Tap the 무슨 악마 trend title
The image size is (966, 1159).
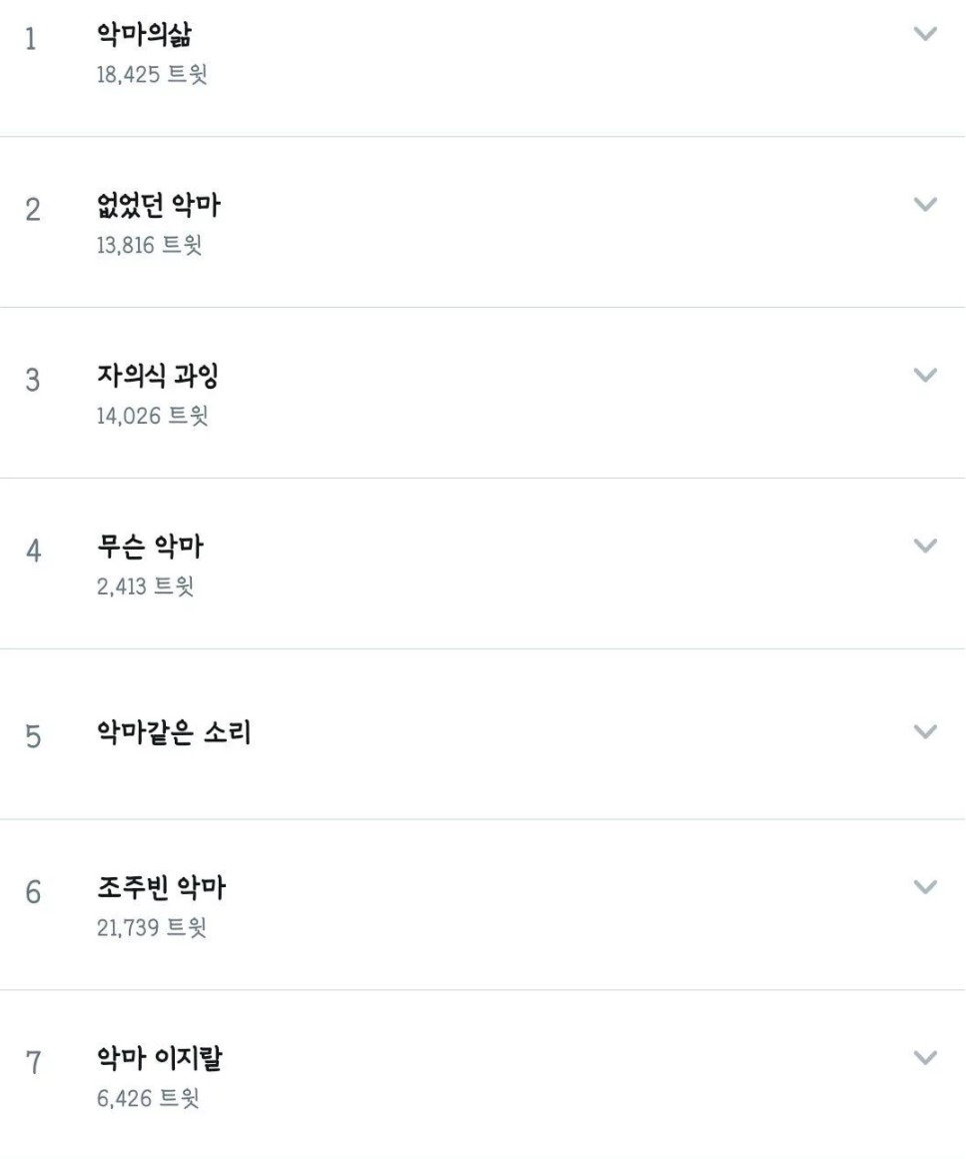151,549
